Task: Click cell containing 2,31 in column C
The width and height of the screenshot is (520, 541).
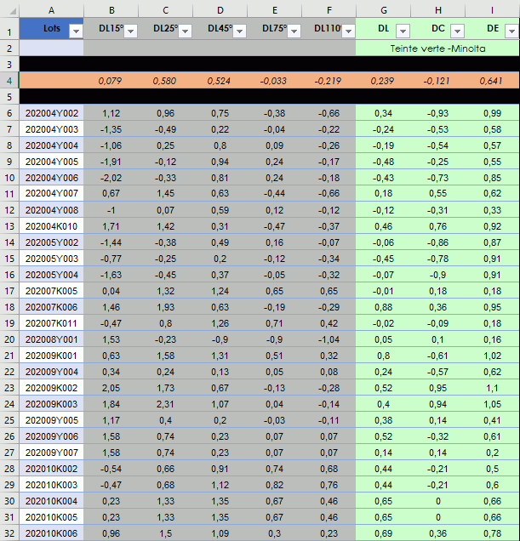Action: click(165, 403)
